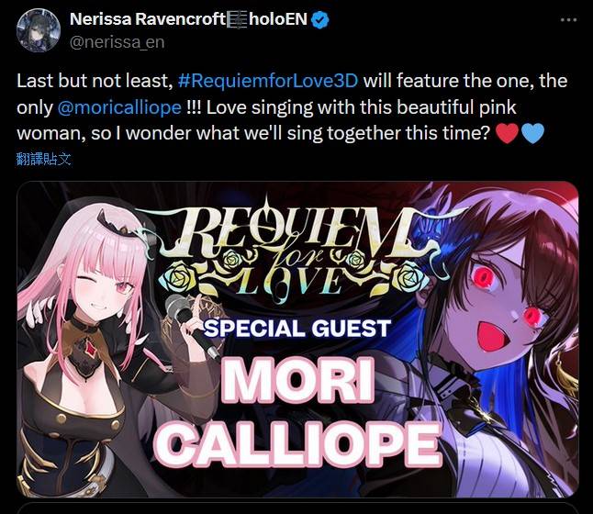Click the red heart emoji

coord(507,133)
